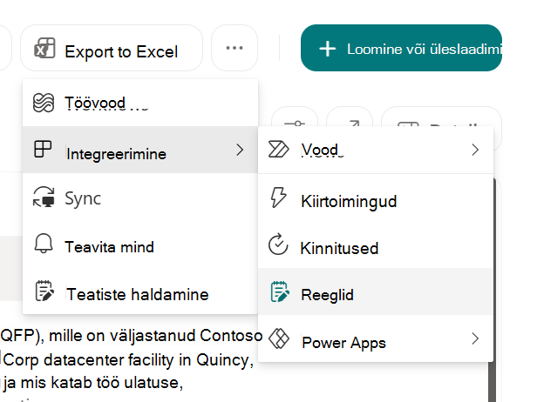Click Loomine või üleslaadimine button

coord(401,48)
